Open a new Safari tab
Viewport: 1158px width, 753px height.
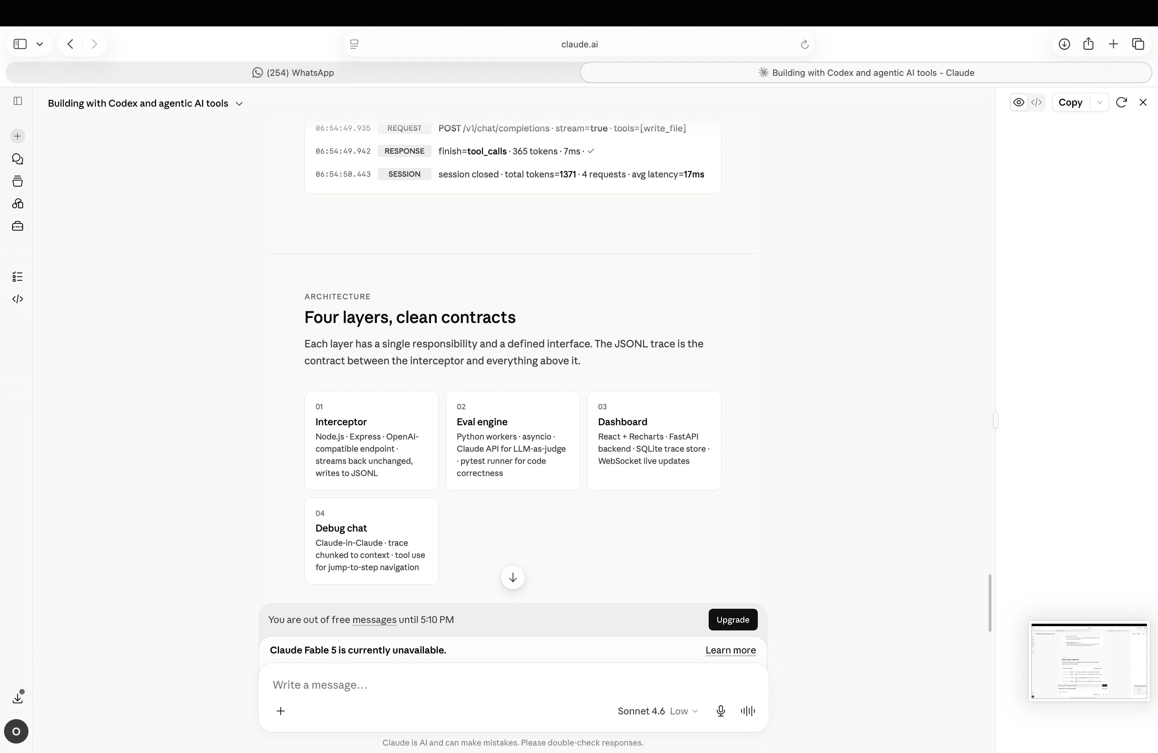[1113, 44]
